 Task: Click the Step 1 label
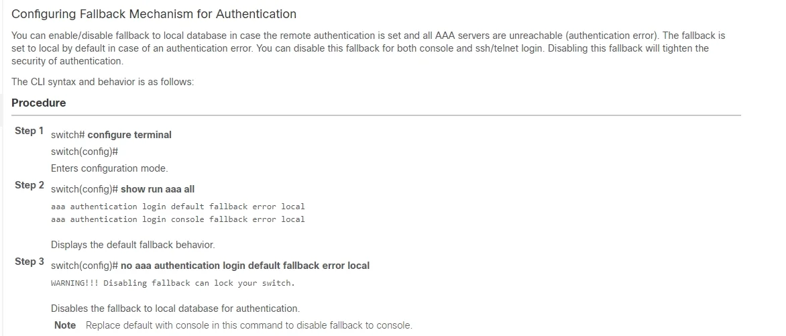[29, 131]
